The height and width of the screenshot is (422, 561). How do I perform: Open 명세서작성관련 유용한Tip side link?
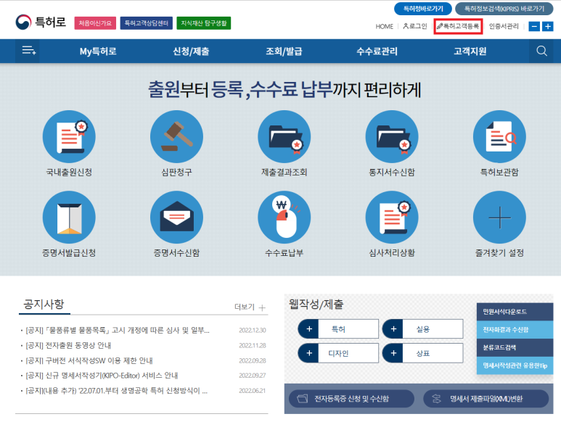click(515, 365)
